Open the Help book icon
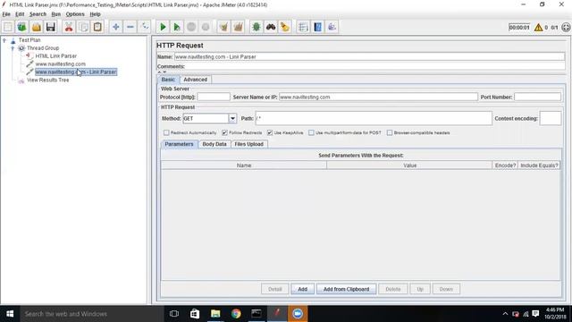Screen dimensions: 572x322 pyautogui.click(x=318, y=27)
